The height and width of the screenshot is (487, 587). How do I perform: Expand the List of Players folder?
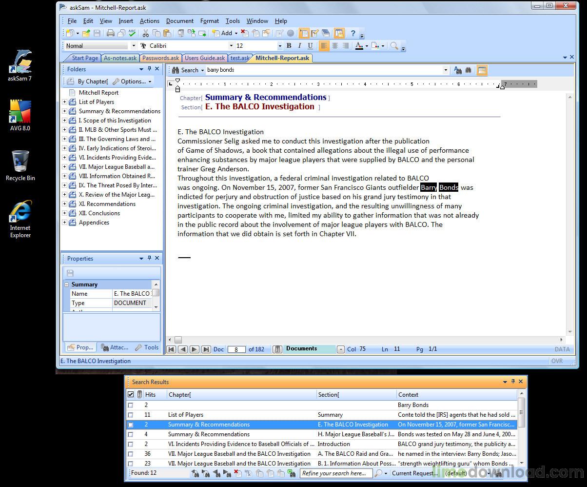click(65, 102)
